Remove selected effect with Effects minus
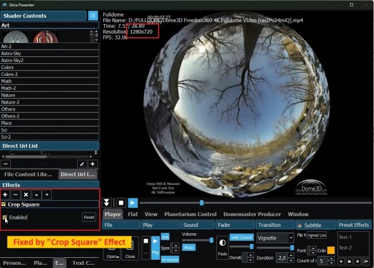374x268 pixels. [x=15, y=195]
